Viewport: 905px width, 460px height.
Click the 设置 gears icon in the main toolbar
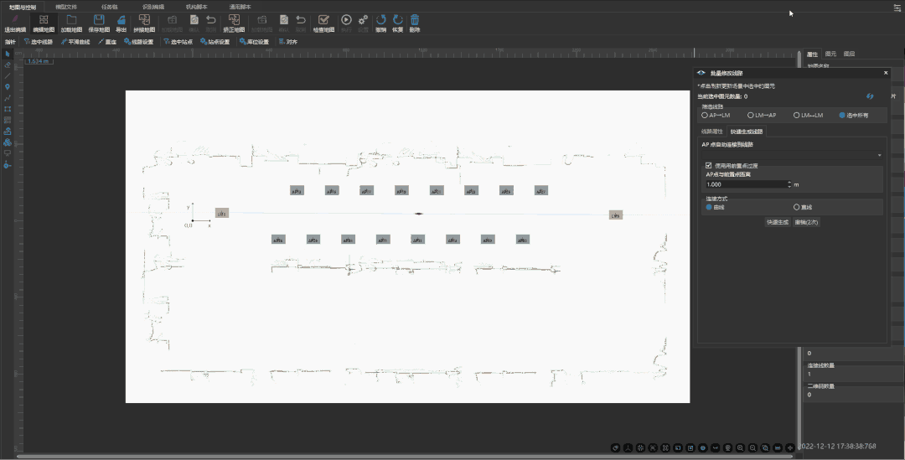coord(363,20)
